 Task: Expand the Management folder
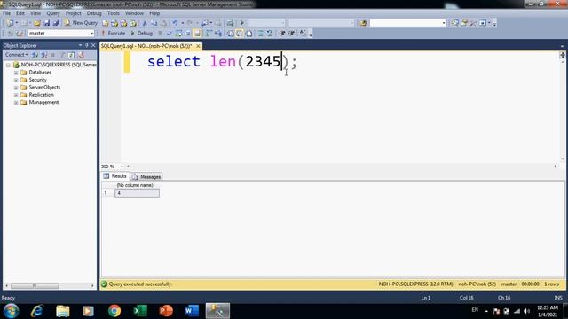point(16,103)
